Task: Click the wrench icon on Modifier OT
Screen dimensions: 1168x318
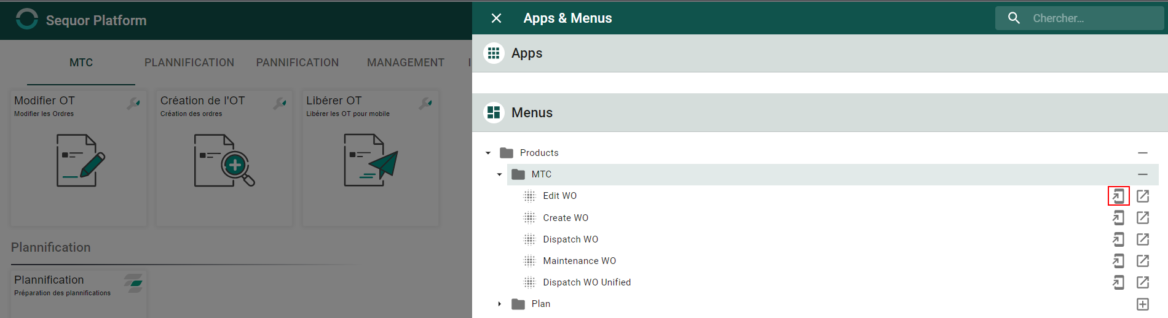Action: (133, 103)
